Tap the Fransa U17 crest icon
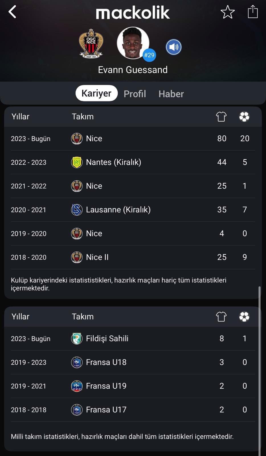This screenshot has width=266, height=456. coord(77,410)
